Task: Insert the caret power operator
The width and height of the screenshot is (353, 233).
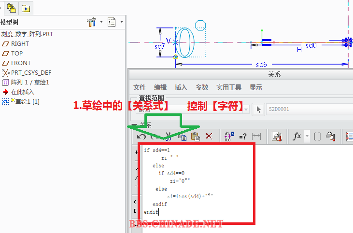Action: 136,186
